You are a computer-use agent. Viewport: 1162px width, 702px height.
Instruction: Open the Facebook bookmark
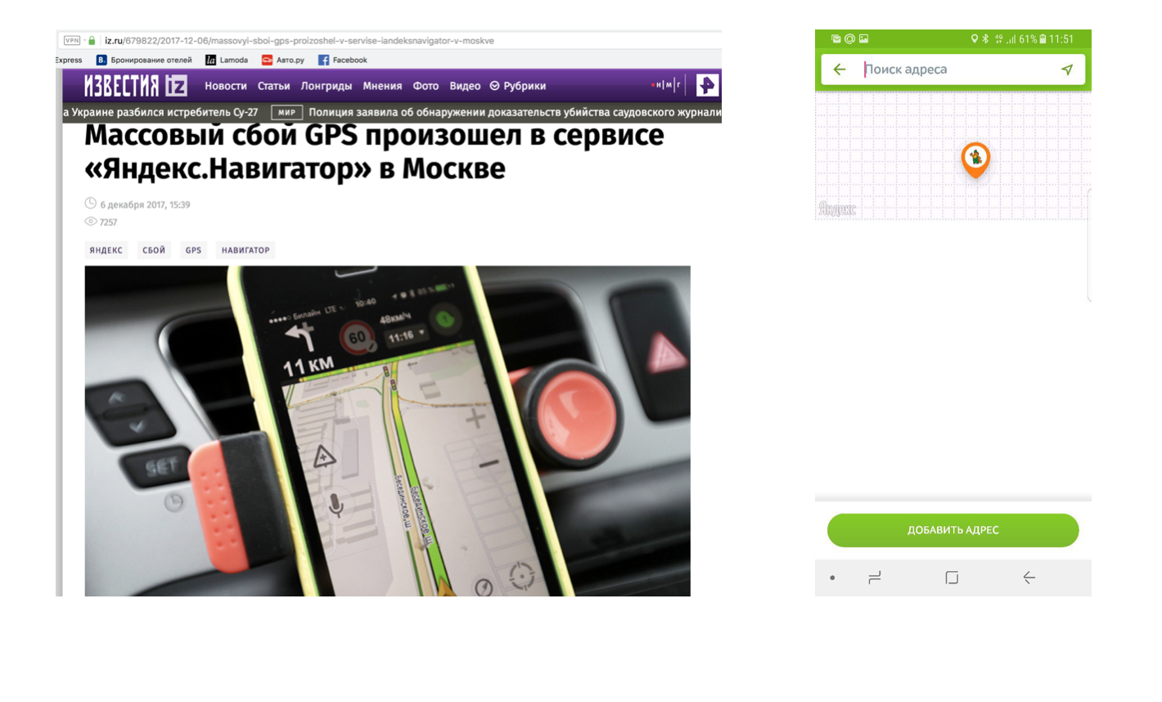[x=343, y=60]
